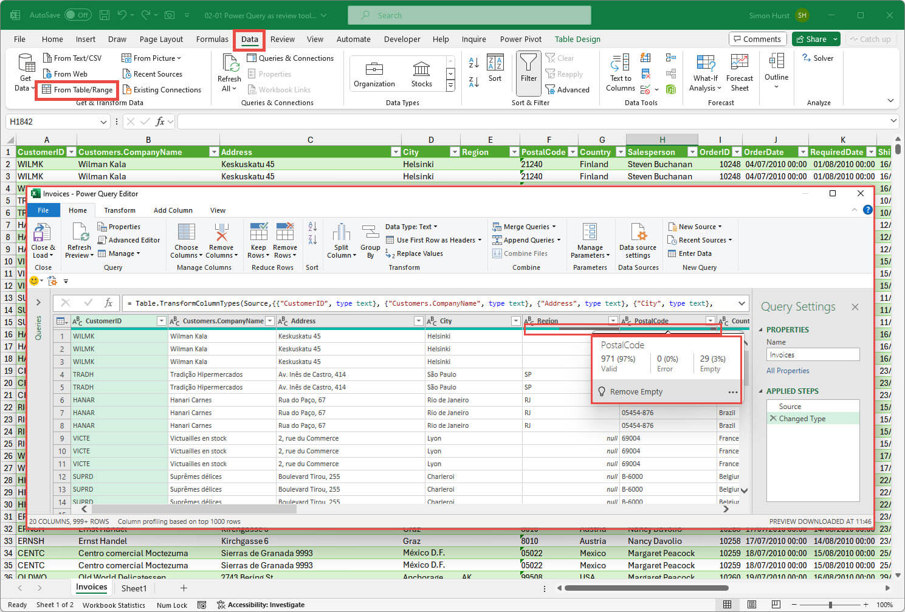
Task: Open the Advanced Editor
Action: pyautogui.click(x=134, y=240)
